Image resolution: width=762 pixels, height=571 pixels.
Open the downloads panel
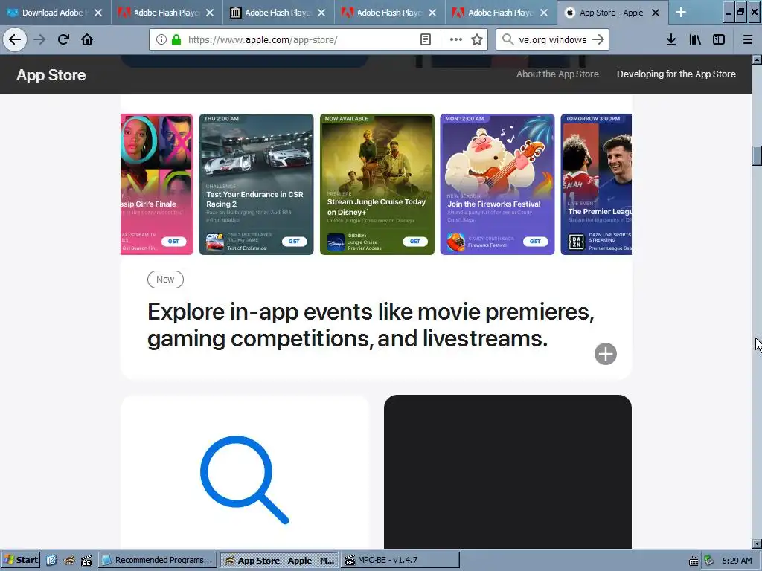click(x=671, y=39)
